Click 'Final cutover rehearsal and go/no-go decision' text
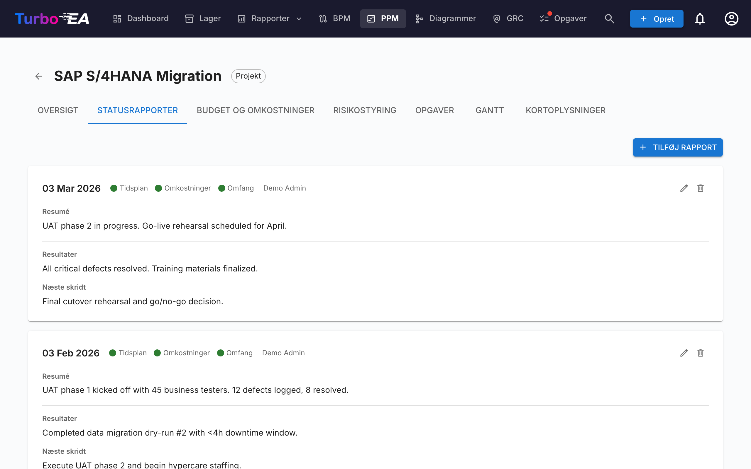Image resolution: width=751 pixels, height=469 pixels. (x=133, y=302)
